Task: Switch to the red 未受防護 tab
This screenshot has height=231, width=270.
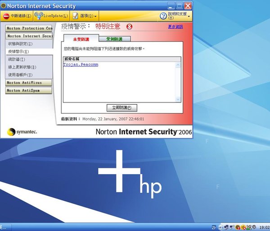Action: click(81, 39)
